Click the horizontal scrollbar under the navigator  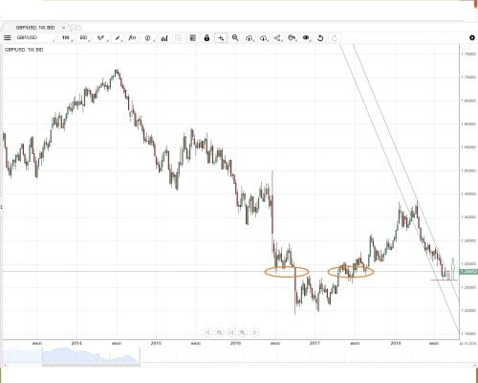click(91, 365)
